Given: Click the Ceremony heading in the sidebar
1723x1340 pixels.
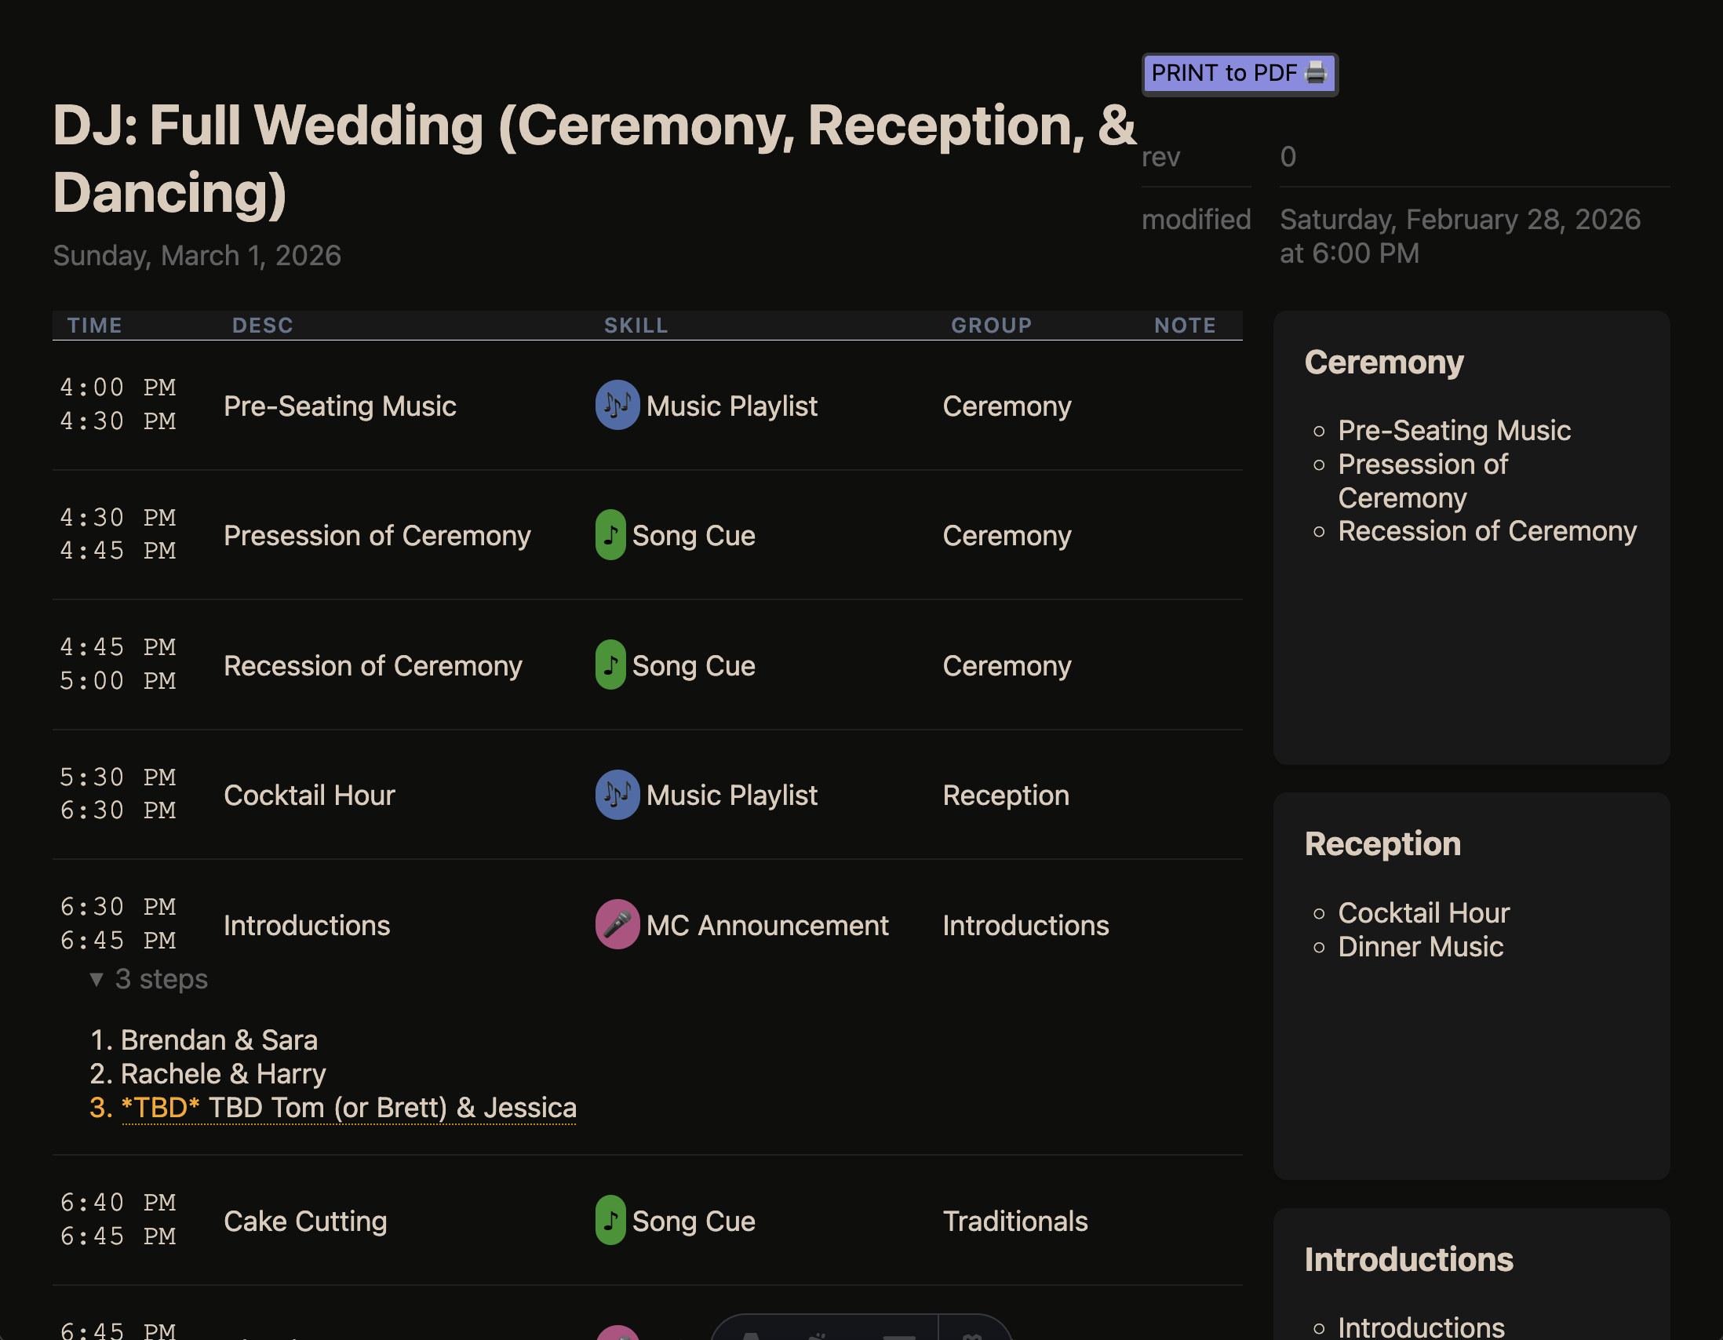Looking at the screenshot, I should point(1384,362).
